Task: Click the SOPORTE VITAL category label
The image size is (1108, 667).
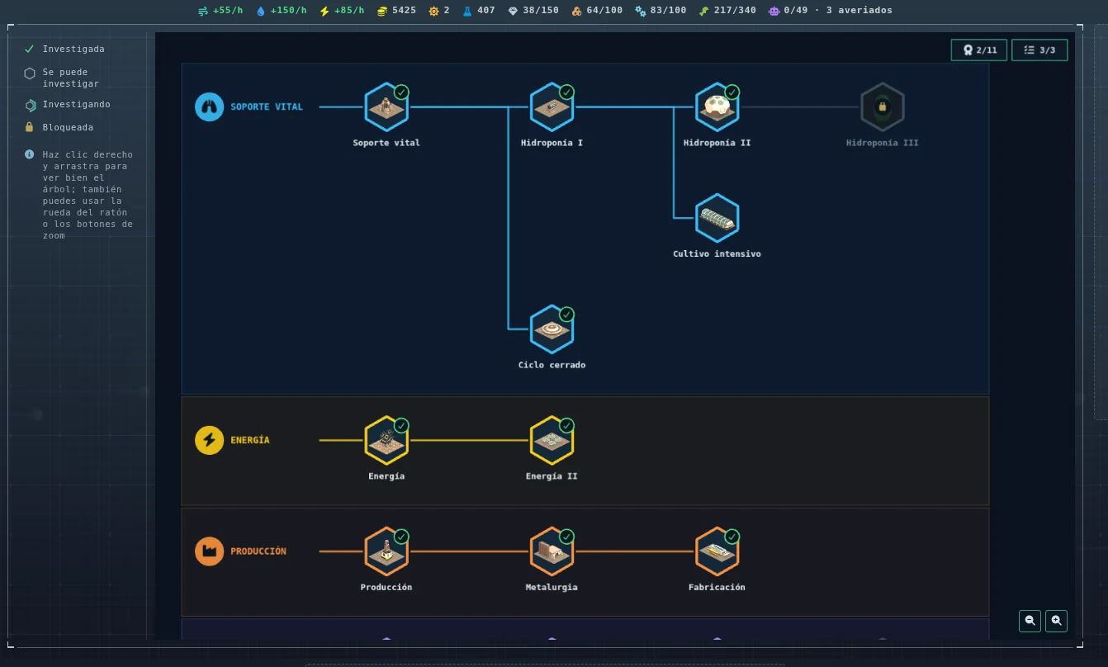Action: click(267, 107)
